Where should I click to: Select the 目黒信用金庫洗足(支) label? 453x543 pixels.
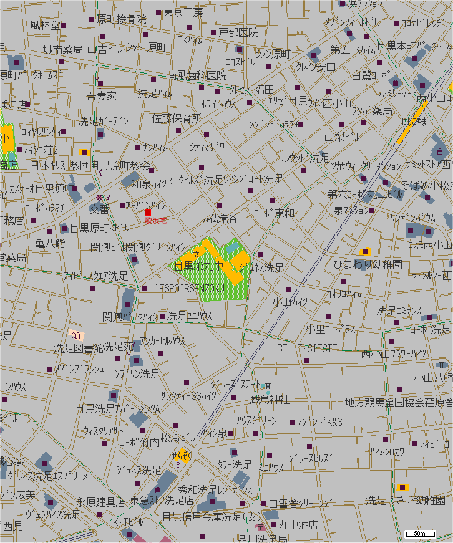(211, 517)
